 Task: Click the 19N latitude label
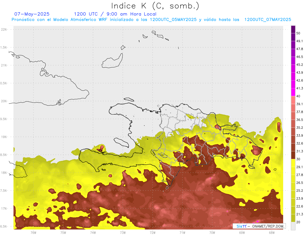click(4, 137)
